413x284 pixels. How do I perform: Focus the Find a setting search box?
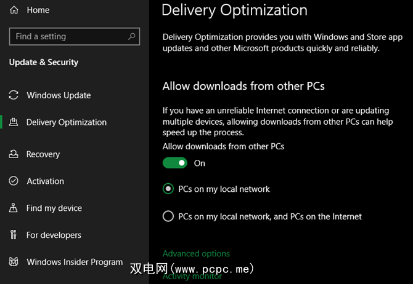(x=68, y=37)
